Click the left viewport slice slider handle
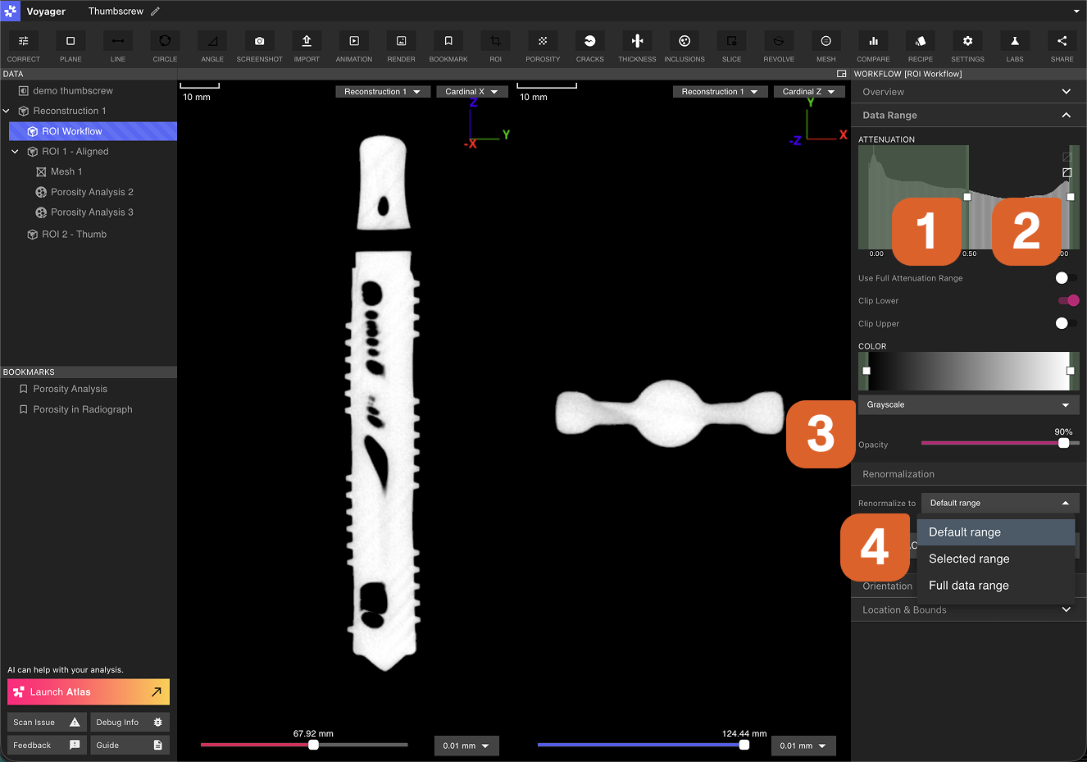1087x762 pixels. [313, 745]
